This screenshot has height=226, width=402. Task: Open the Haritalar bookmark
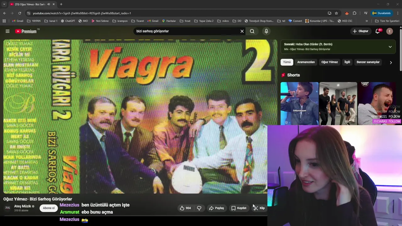pyautogui.click(x=169, y=21)
